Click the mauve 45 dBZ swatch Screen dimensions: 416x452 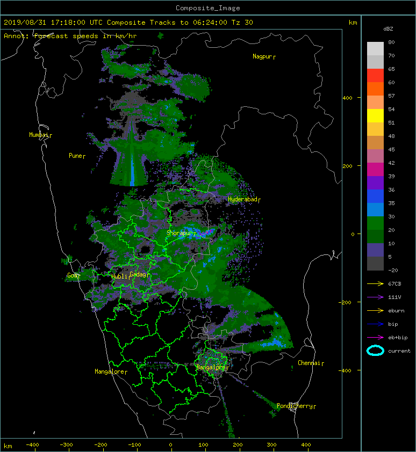[375, 156]
